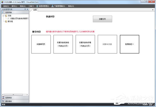This screenshot has width=156, height=107.
Task: Pin the 任务管理列表 panel with pushpin
Action: [25, 9]
